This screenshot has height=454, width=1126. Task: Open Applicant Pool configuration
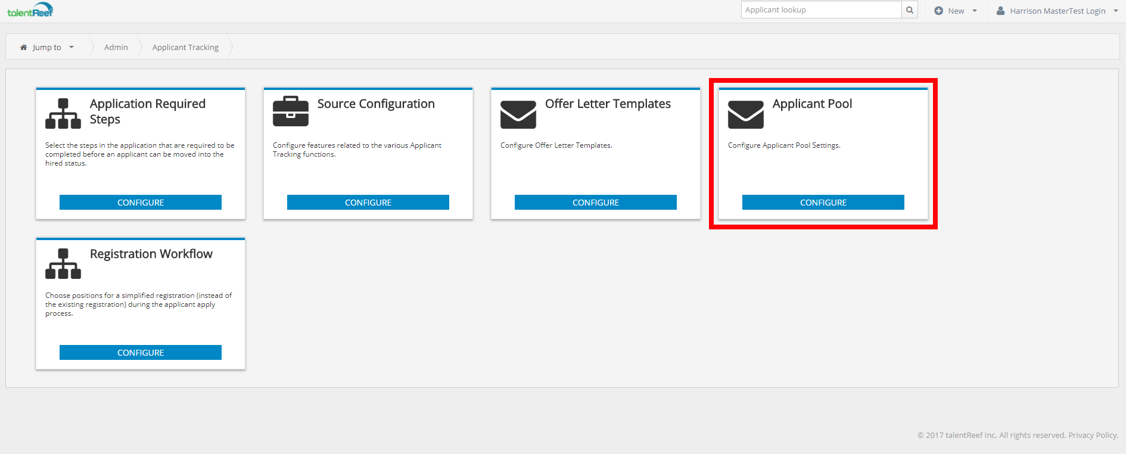point(823,203)
